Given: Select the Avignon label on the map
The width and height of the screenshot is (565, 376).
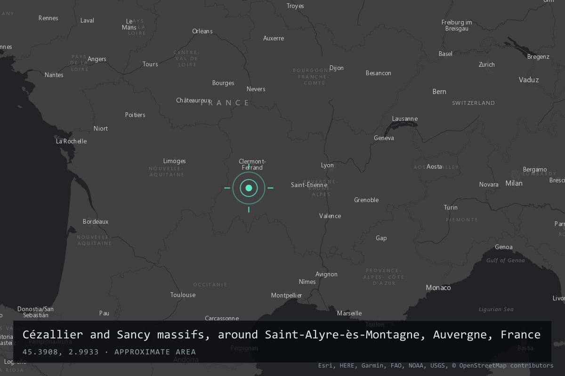Looking at the screenshot, I should point(326,274).
